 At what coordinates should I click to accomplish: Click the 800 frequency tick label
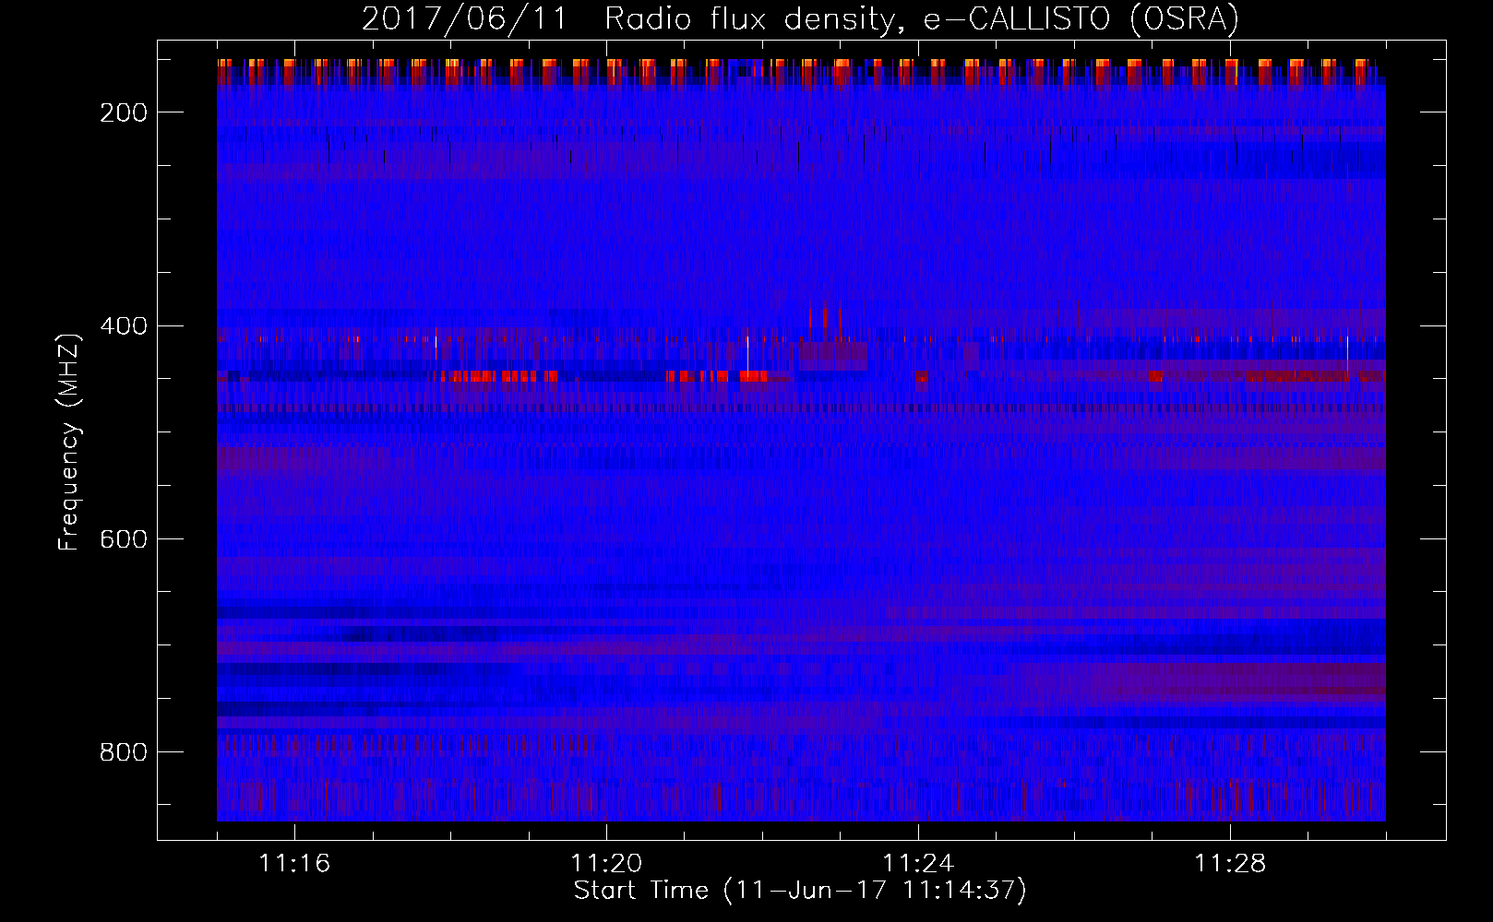(x=124, y=752)
